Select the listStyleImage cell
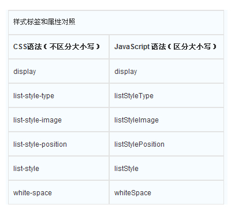The height and width of the screenshot is (212, 231). click(166, 120)
